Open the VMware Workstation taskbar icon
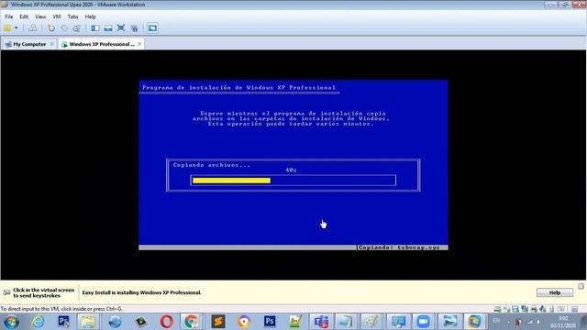 (x=475, y=322)
